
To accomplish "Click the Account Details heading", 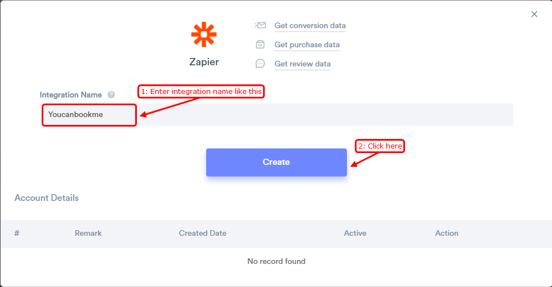I will point(46,198).
